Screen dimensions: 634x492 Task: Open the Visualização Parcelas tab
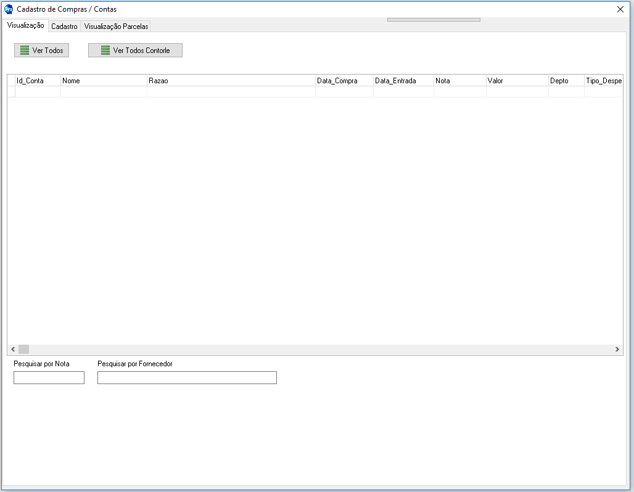tap(116, 27)
